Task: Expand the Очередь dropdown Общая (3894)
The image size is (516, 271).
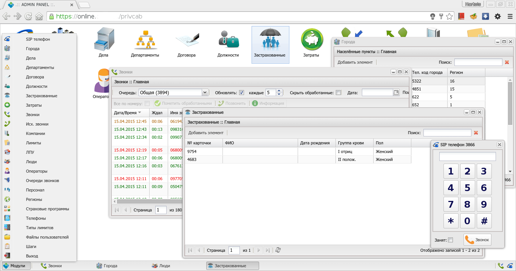Action: click(x=205, y=92)
